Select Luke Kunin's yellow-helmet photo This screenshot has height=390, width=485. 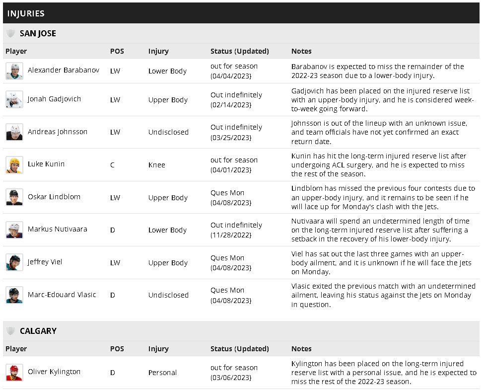14,164
